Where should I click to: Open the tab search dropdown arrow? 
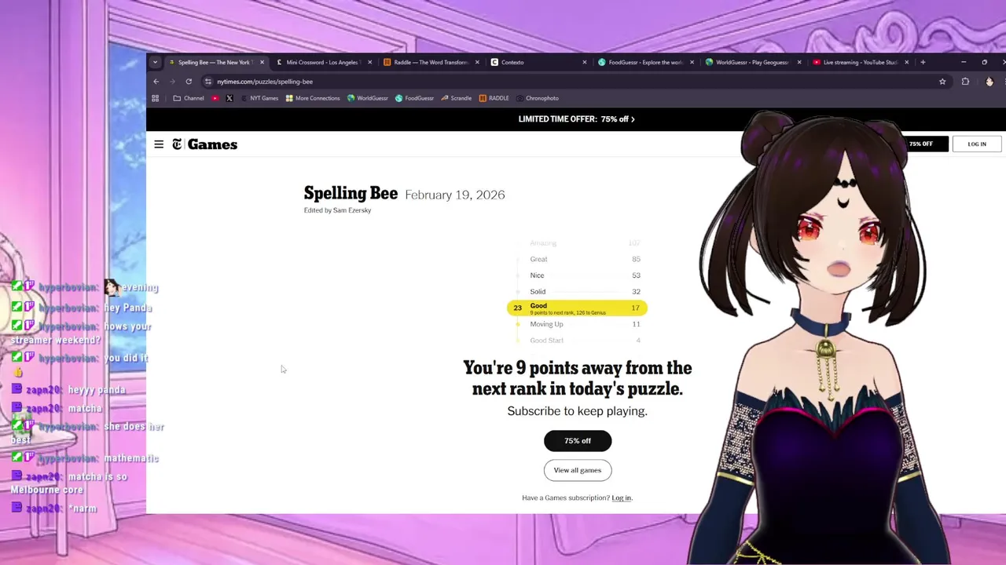[155, 62]
